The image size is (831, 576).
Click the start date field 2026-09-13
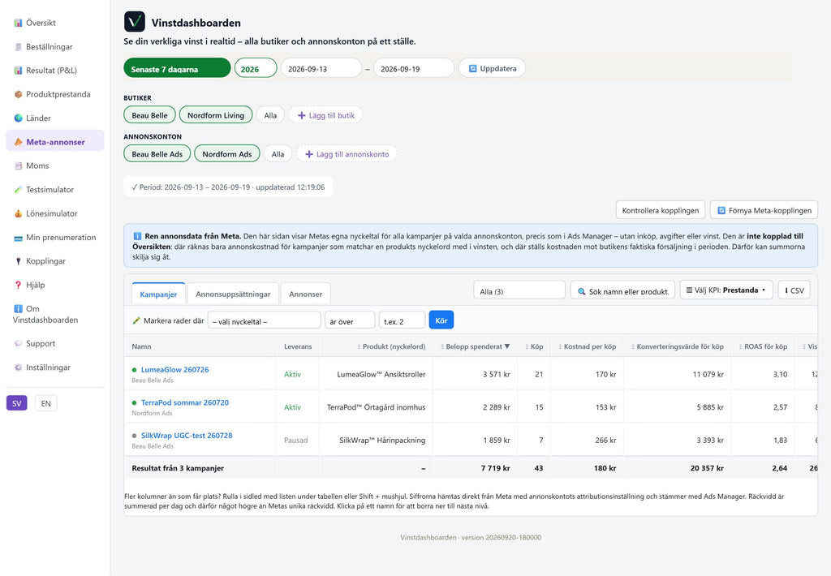point(321,68)
